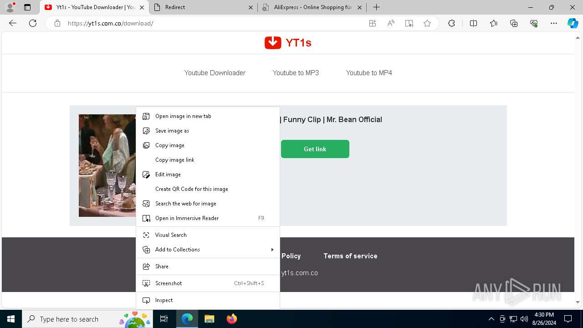
Task: Choose Open image in new tab
Action: pos(208,116)
